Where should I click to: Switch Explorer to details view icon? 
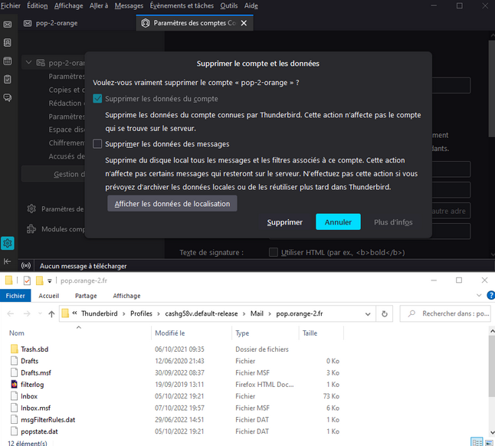point(477,442)
